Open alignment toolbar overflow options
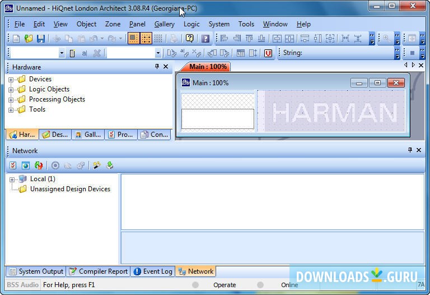This screenshot has height=295, width=430. [x=372, y=39]
